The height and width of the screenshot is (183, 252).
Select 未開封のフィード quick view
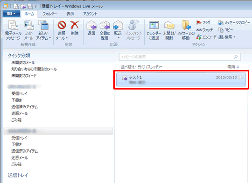[x=24, y=76]
